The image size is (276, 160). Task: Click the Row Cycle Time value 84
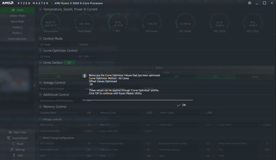[89, 150]
